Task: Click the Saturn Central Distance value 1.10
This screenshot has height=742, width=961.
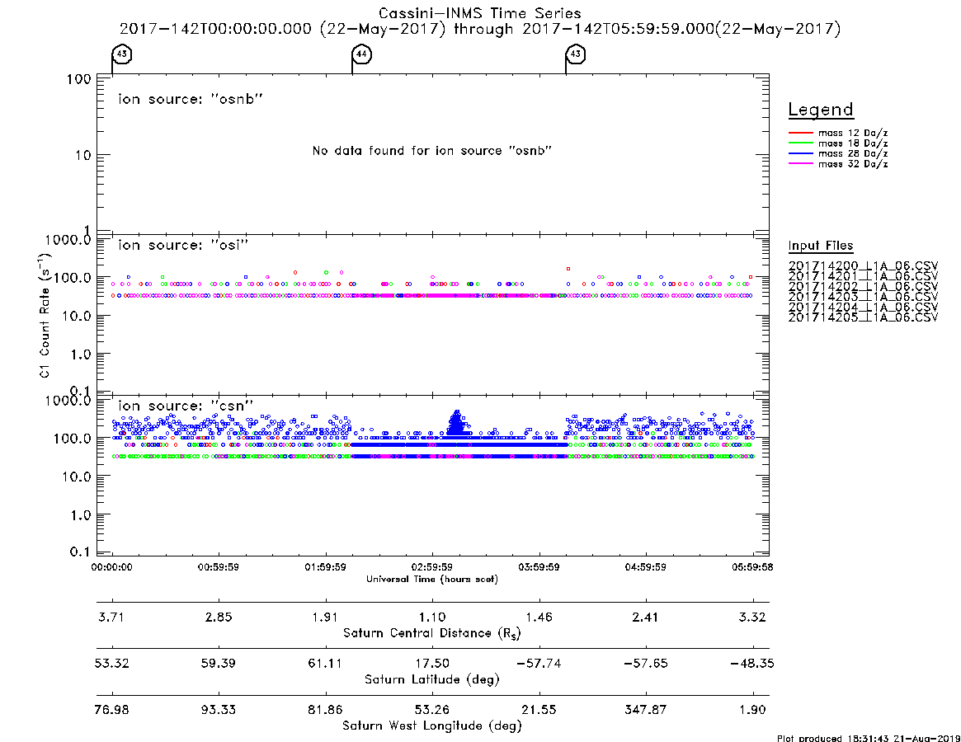Action: 432,617
